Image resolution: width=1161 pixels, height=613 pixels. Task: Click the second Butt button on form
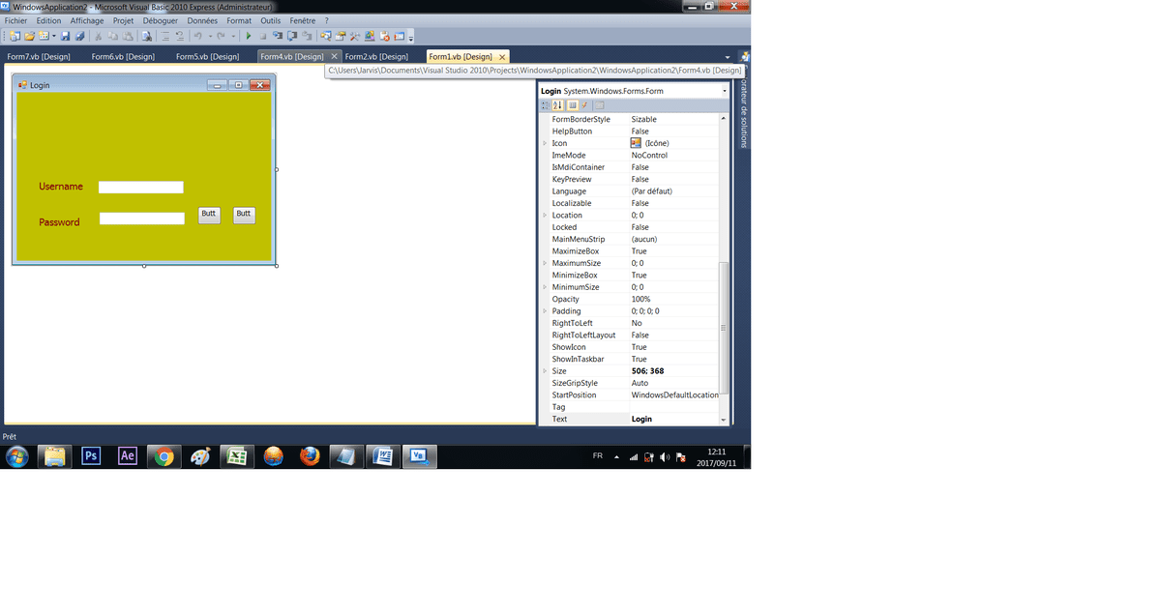click(244, 215)
